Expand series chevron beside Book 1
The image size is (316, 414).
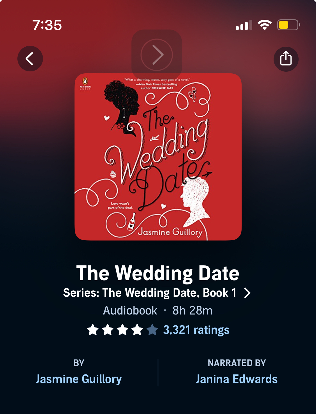pos(247,293)
